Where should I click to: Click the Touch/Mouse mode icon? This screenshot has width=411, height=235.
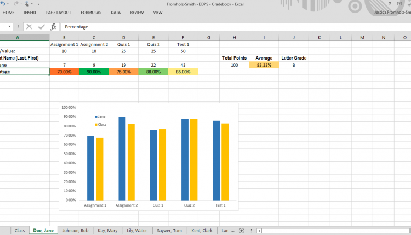27,3
